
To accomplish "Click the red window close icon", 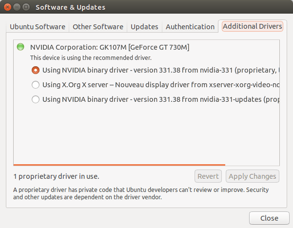I will tap(7, 7).
